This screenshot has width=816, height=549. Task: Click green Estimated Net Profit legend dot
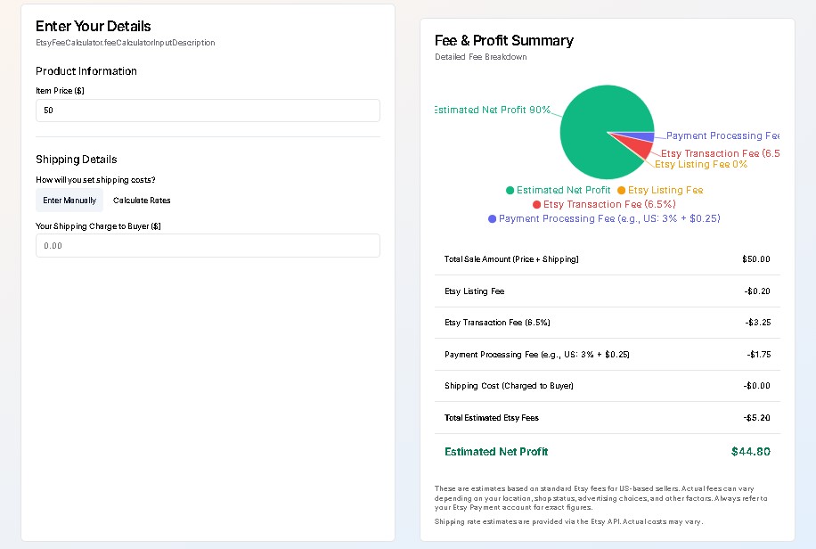point(510,190)
